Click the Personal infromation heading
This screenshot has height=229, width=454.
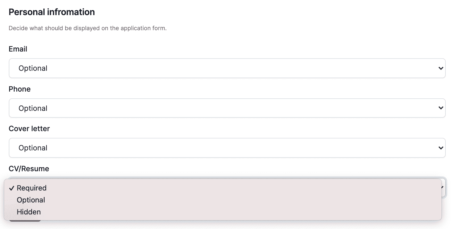tap(52, 12)
